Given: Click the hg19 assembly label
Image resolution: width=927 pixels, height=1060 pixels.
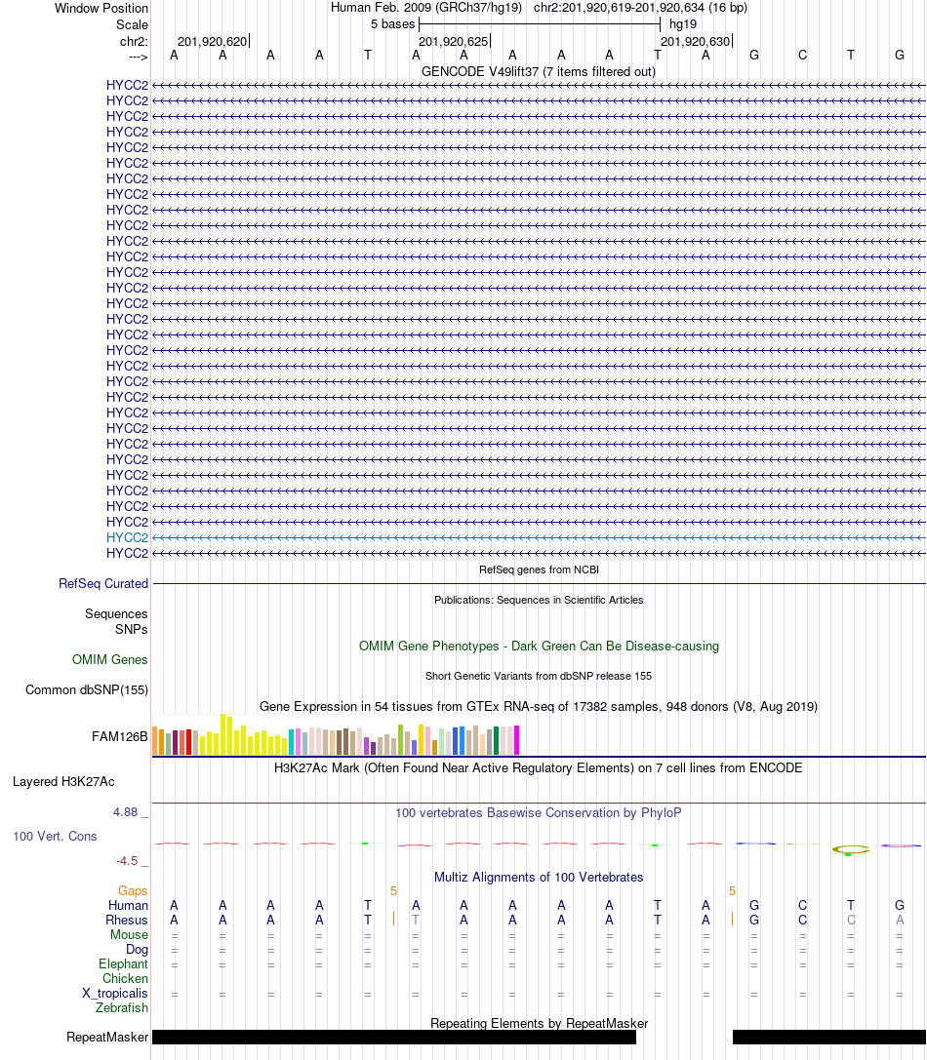Looking at the screenshot, I should point(683,24).
